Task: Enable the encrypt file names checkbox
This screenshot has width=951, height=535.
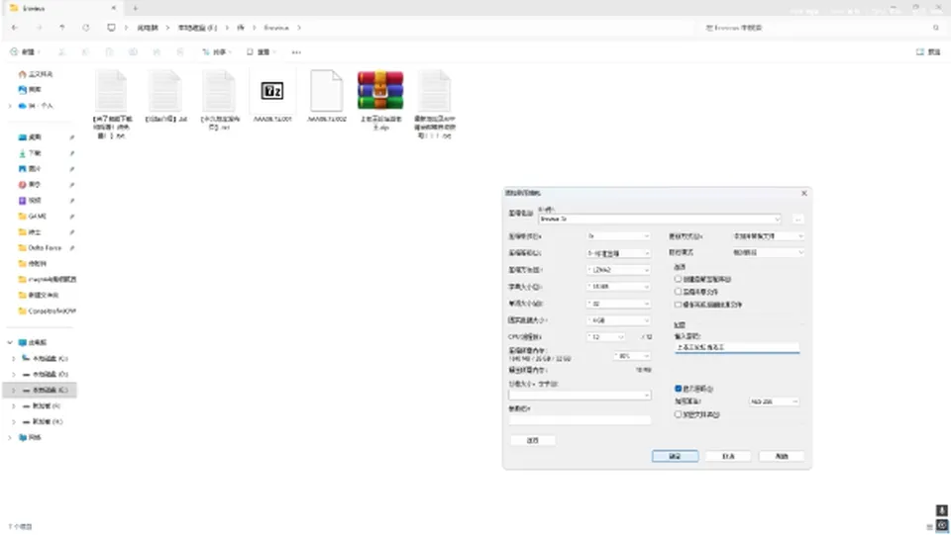Action: (x=678, y=414)
